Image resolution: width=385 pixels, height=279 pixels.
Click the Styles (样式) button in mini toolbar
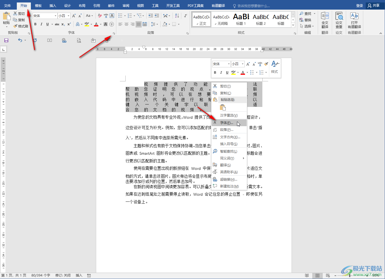click(275, 67)
